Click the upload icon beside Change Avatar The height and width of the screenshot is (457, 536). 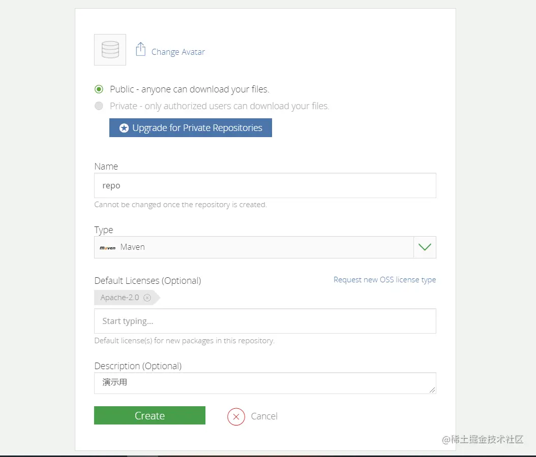141,49
